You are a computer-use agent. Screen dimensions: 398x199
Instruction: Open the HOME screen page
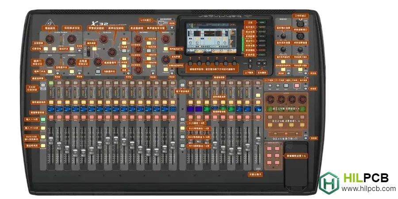(x=262, y=23)
